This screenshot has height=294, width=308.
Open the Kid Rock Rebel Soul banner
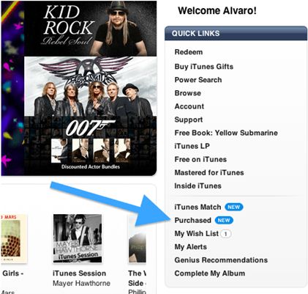click(91, 29)
